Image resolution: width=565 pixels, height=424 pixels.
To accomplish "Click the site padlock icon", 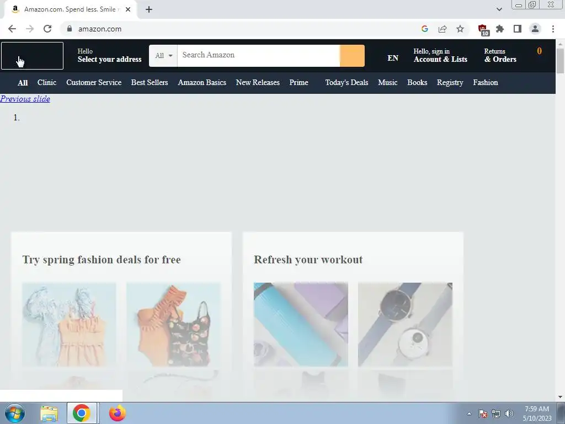I will click(x=70, y=29).
